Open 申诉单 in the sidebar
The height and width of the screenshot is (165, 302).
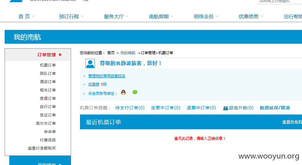click(50, 132)
